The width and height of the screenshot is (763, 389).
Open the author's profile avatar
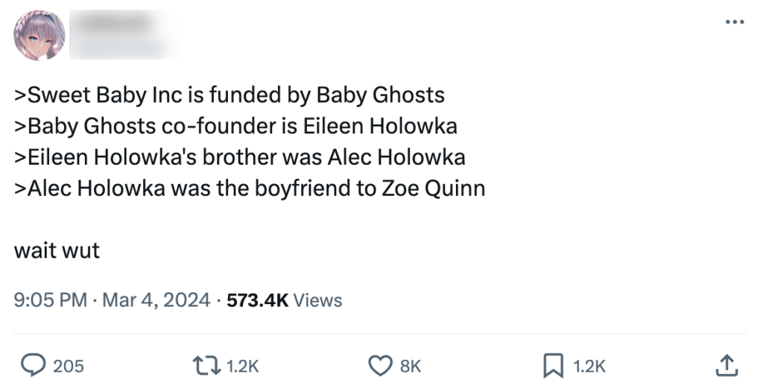point(39,35)
